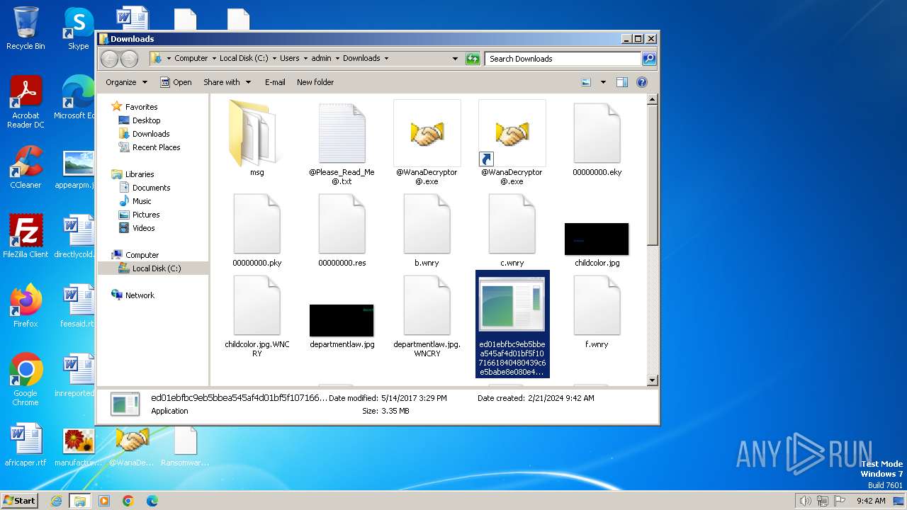The height and width of the screenshot is (510, 907).
Task: Select the c.wnry file
Action: tap(512, 224)
